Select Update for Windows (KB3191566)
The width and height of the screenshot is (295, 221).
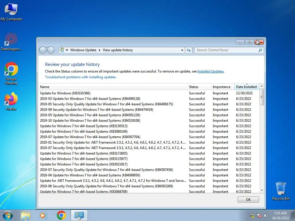tap(149, 93)
